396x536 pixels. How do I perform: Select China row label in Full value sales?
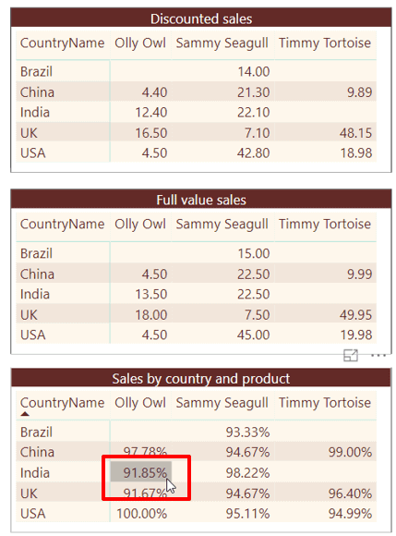[x=37, y=274]
